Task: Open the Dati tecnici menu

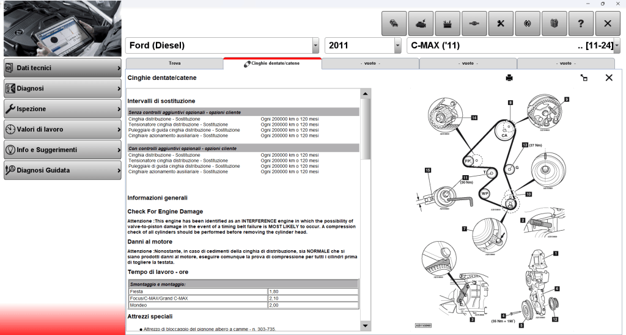Action: [x=62, y=68]
